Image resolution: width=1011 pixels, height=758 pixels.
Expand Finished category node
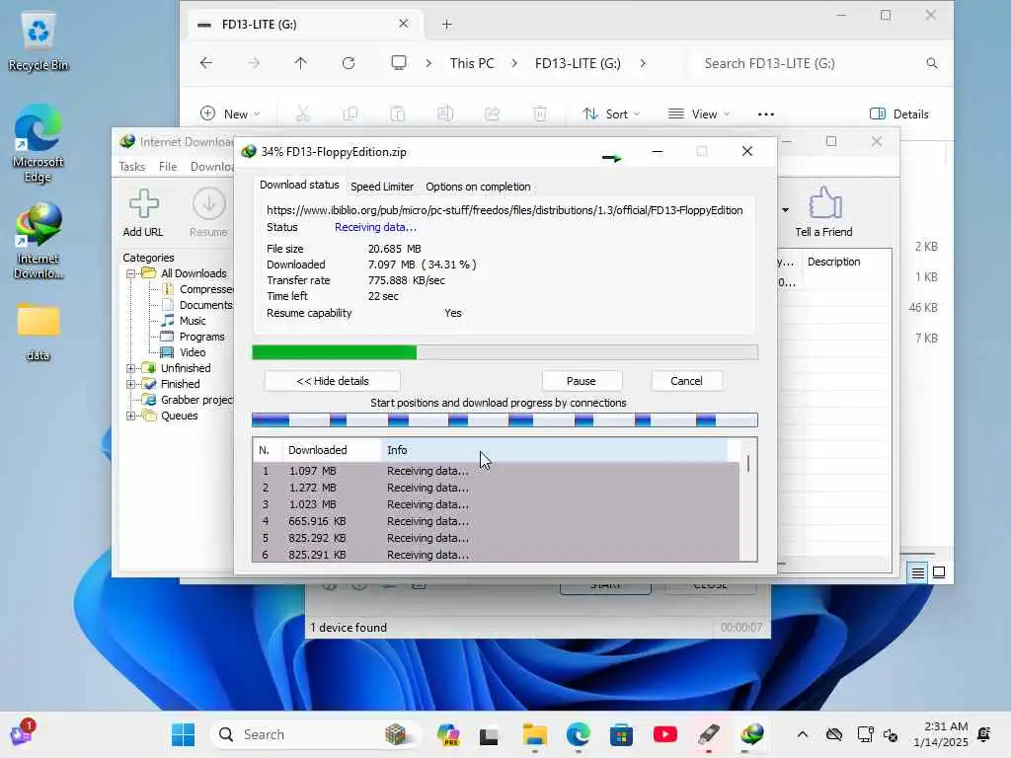131,384
